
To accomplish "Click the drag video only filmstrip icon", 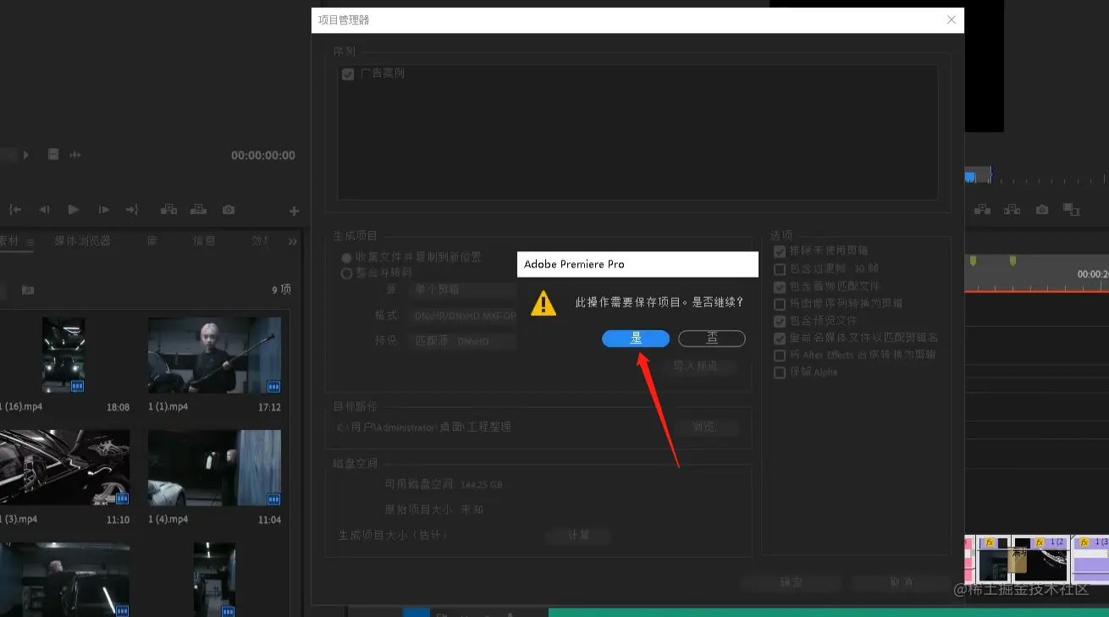I will click(x=53, y=155).
